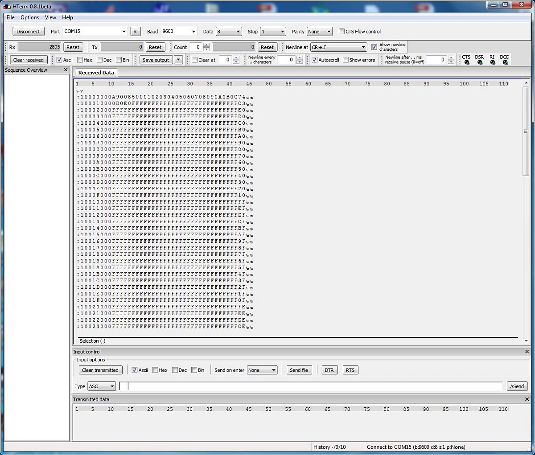
Task: Disable the Autoscroll checkbox
Action: click(x=315, y=60)
